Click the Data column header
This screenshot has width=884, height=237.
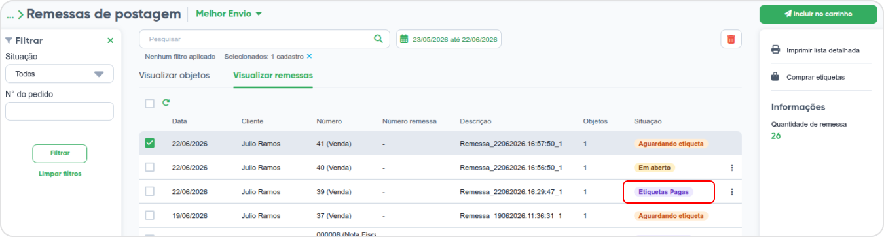pyautogui.click(x=179, y=121)
